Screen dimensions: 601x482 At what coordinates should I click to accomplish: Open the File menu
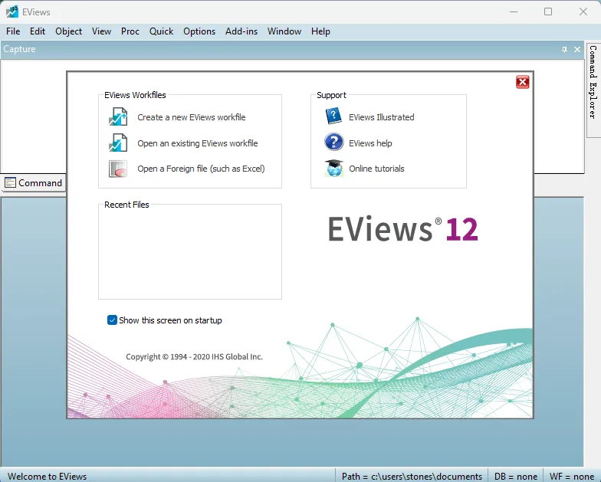(x=13, y=31)
